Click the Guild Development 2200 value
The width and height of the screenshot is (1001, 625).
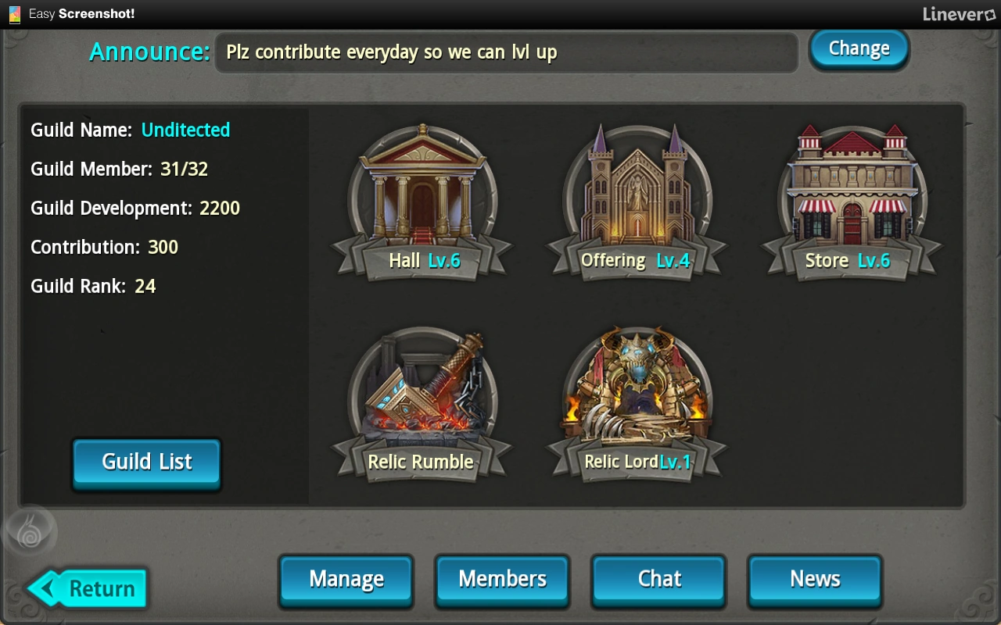pyautogui.click(x=219, y=208)
